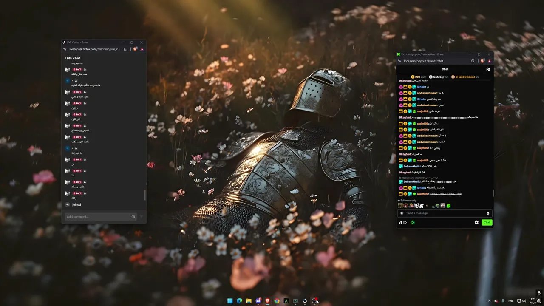Click the TikTok LIVE chat scrollbar
This screenshot has width=544, height=306.
tap(145, 195)
